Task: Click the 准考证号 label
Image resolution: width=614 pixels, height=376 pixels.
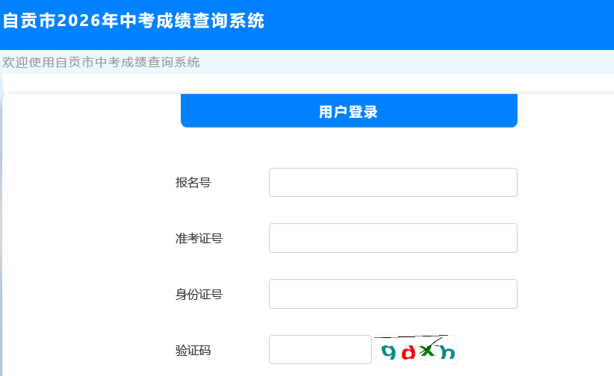Action: (x=199, y=238)
